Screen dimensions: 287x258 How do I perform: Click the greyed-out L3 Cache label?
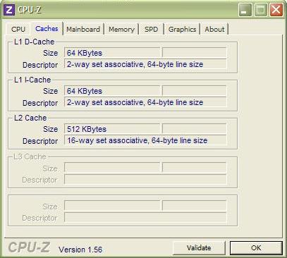[30, 156]
